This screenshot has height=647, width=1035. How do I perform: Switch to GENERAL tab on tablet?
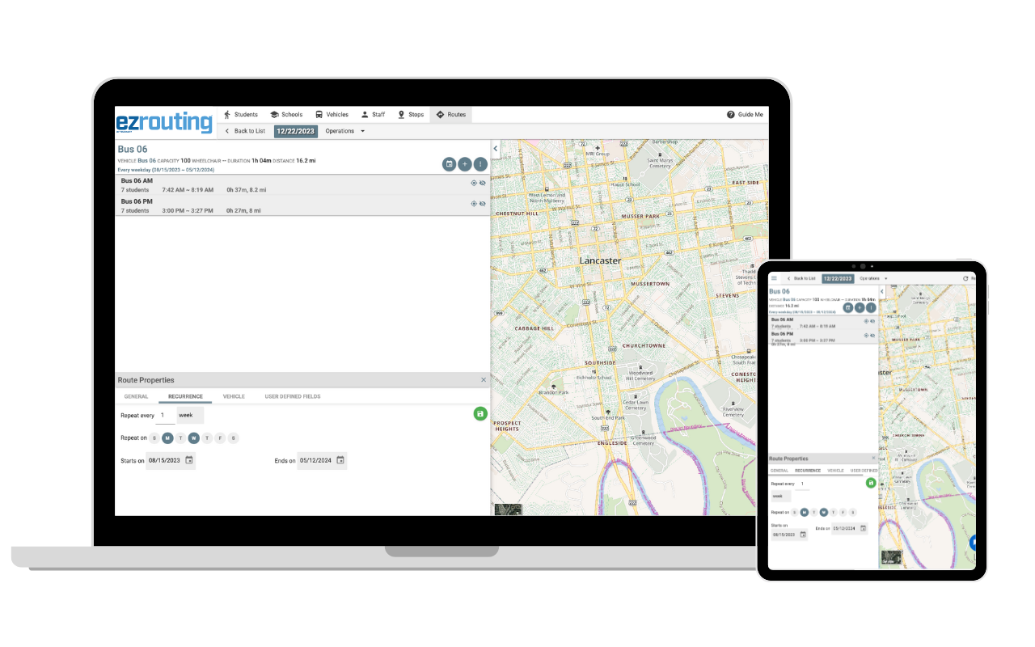coord(779,471)
